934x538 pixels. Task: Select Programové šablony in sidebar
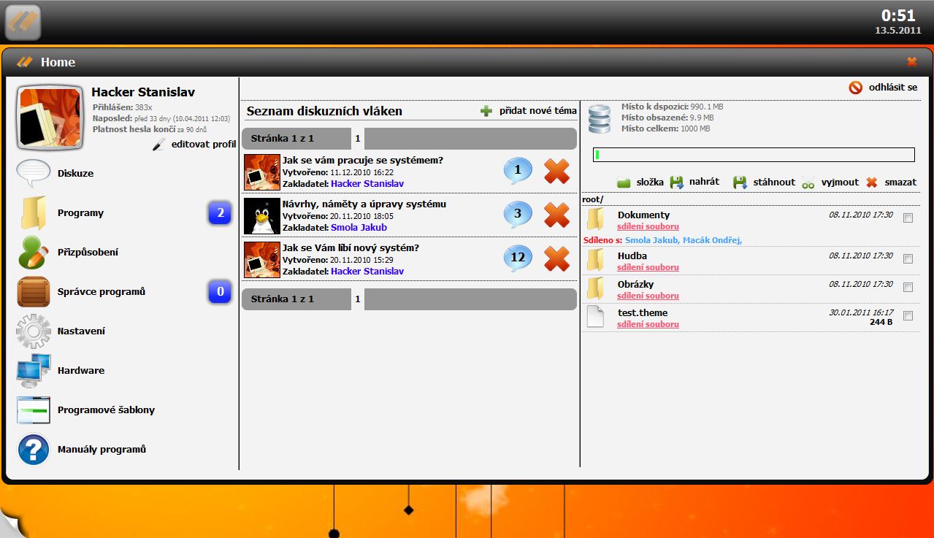[x=106, y=410]
